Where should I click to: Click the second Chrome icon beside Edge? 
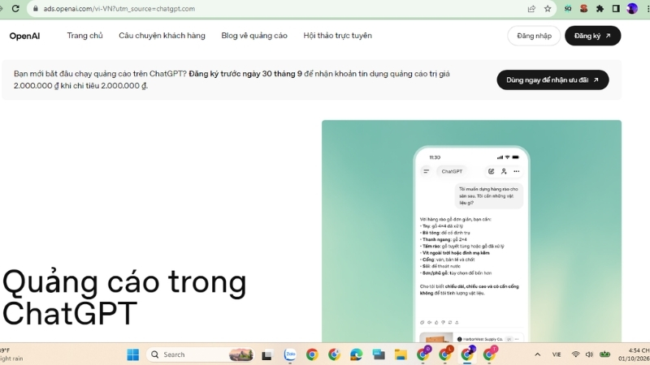pos(334,354)
